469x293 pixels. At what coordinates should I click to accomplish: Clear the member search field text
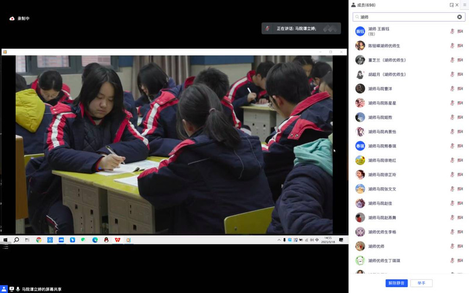click(x=460, y=17)
